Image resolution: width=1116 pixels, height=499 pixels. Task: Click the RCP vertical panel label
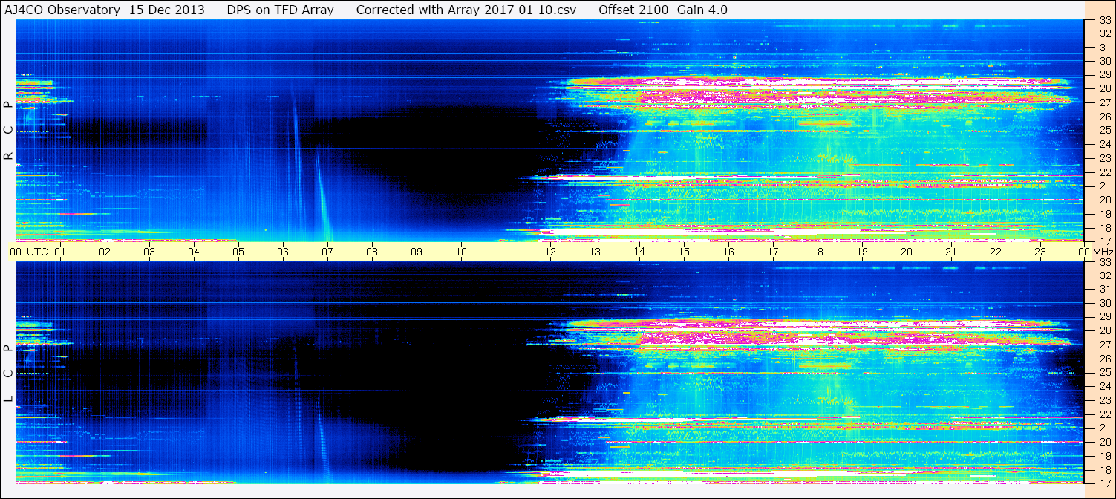pos(8,131)
